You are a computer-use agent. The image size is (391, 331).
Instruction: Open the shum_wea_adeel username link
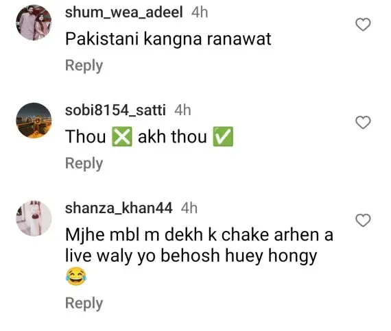coord(124,12)
